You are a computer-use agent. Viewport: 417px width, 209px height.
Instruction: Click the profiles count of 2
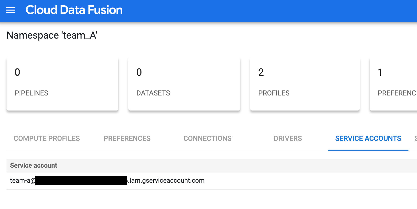(260, 72)
